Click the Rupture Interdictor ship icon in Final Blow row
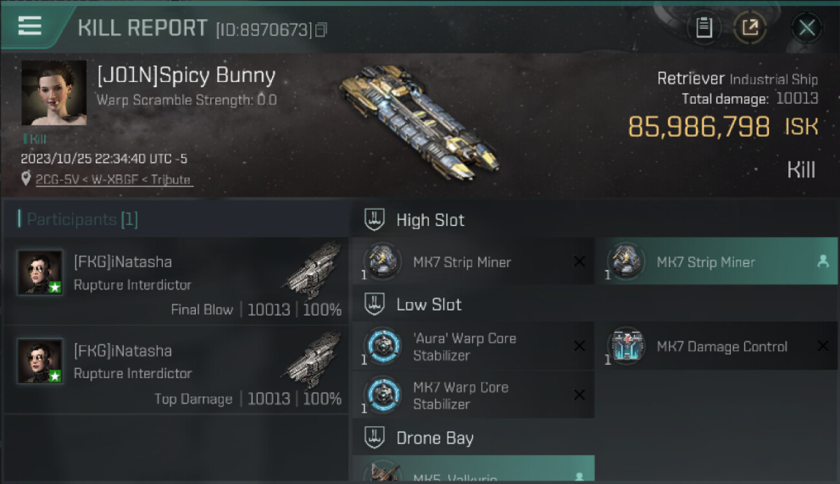Image resolution: width=840 pixels, height=484 pixels. pos(313,270)
